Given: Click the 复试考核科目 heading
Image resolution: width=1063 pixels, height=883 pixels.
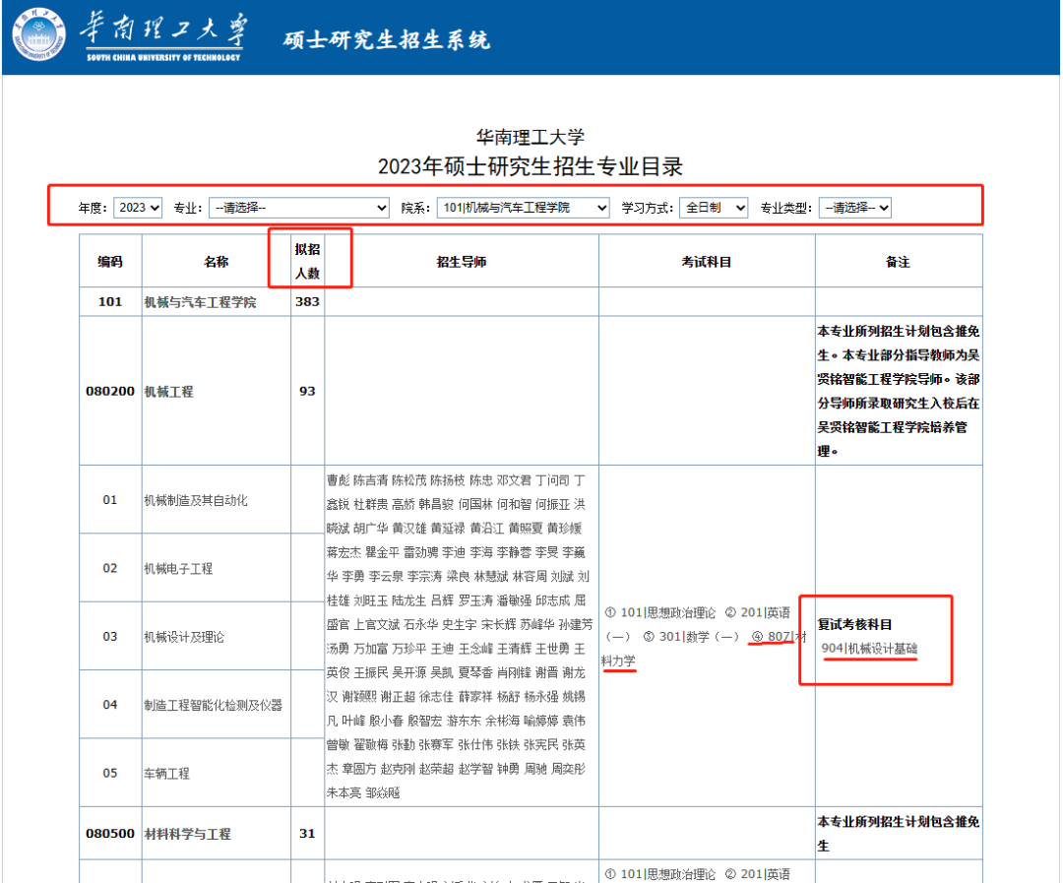Looking at the screenshot, I should click(855, 625).
